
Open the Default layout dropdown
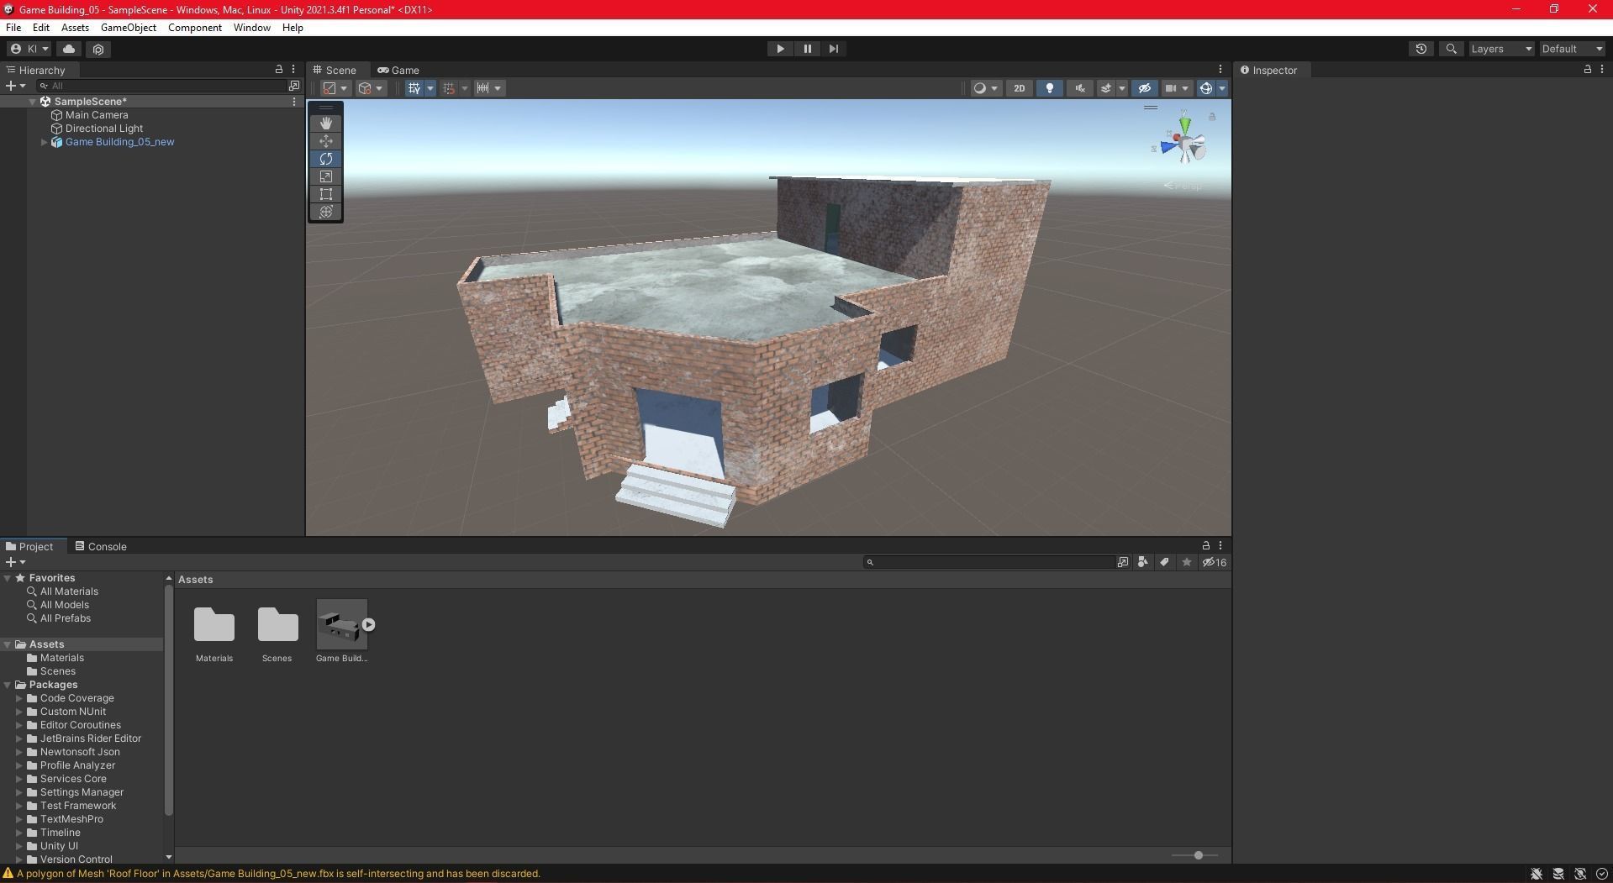(x=1572, y=49)
